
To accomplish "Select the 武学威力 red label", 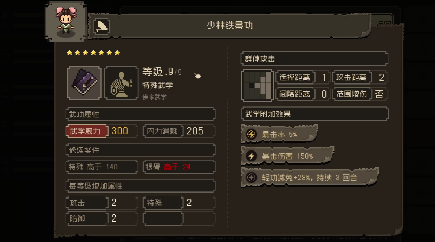I will (86, 131).
